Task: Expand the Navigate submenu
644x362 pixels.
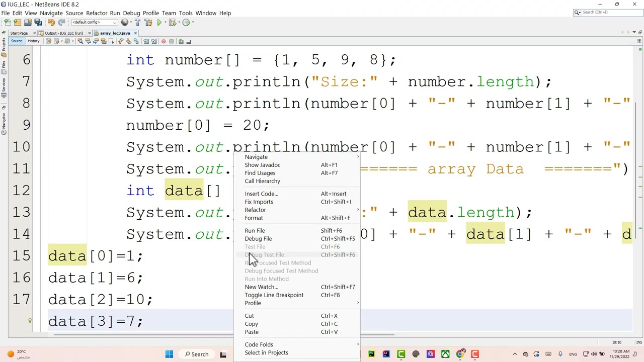Action: 297,157
